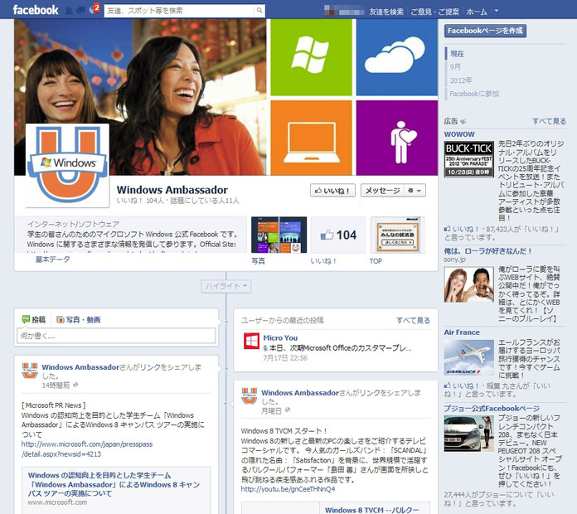Focus the top search field
577x514 pixels.
point(181,11)
